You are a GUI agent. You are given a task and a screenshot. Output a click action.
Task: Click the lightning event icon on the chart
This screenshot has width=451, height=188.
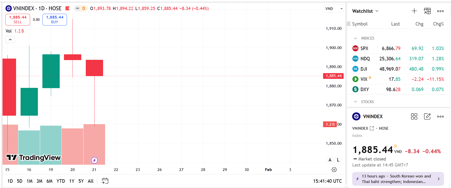pos(94,160)
